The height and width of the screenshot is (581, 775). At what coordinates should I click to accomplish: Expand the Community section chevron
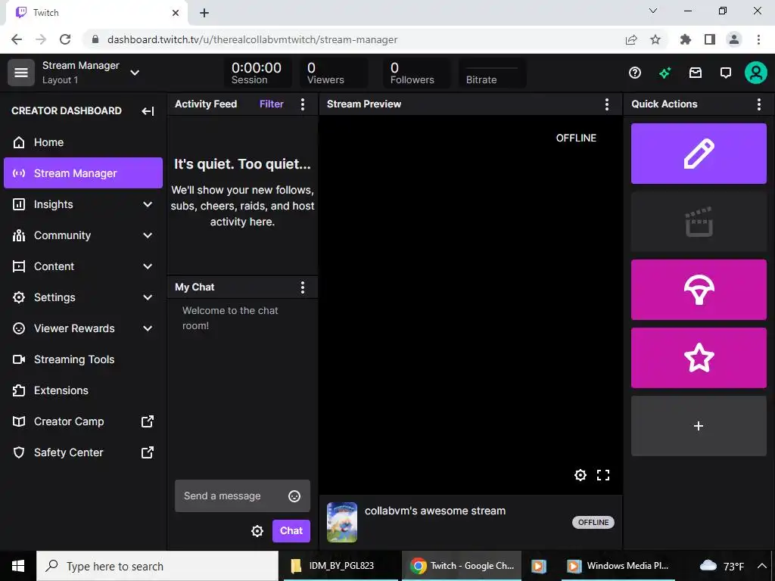[148, 235]
